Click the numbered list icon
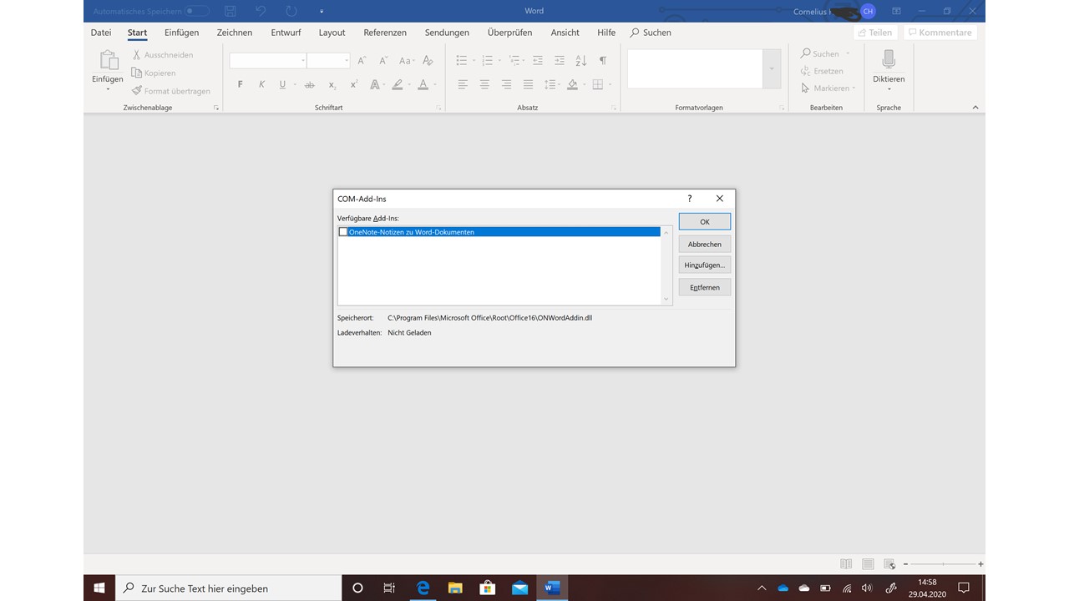 click(x=488, y=60)
